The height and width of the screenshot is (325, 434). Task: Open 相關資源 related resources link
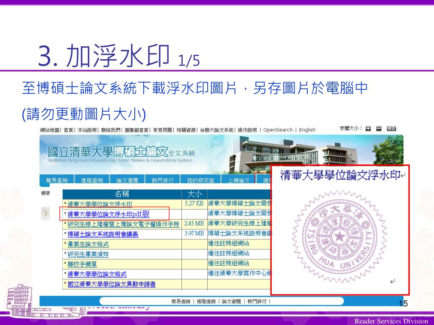click(186, 130)
